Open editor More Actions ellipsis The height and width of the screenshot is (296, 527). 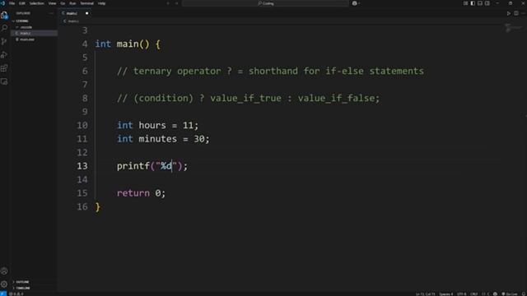coord(523,13)
